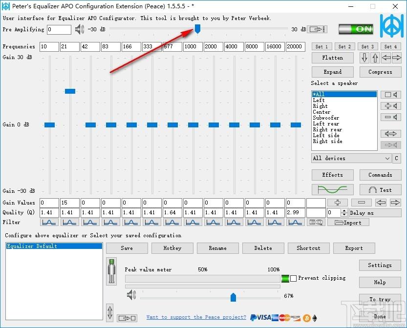Screen dimensions: 407x328
Task: Toggle the green ON power switch
Action: [x=356, y=29]
